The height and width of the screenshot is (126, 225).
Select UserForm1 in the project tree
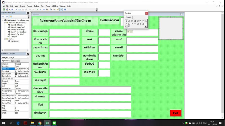click(x=15, y=41)
